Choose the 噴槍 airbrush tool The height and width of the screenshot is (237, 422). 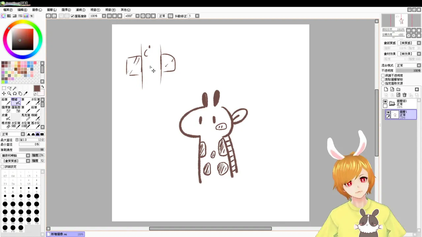(16, 101)
